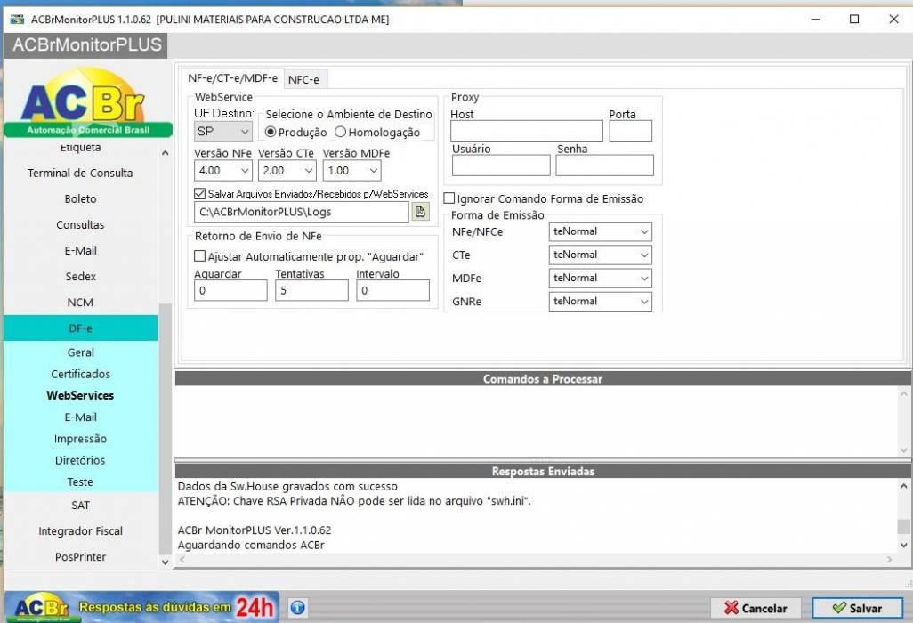Image resolution: width=913 pixels, height=623 pixels.
Task: Open Diretórios under DF-e
Action: pyautogui.click(x=80, y=460)
